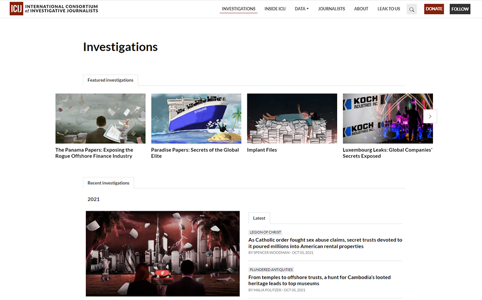The image size is (482, 300).
Task: Click the Implant Files title link
Action: (x=262, y=150)
